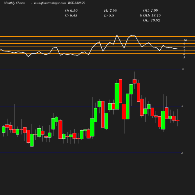Click the munafasutra.tbrjar.com site label

[x=50, y=3]
